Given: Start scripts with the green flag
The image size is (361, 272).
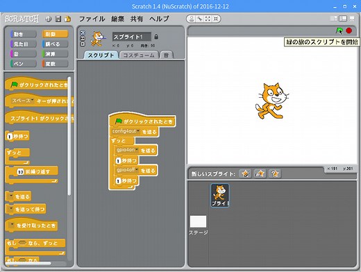Looking at the screenshot, I should tap(339, 31).
